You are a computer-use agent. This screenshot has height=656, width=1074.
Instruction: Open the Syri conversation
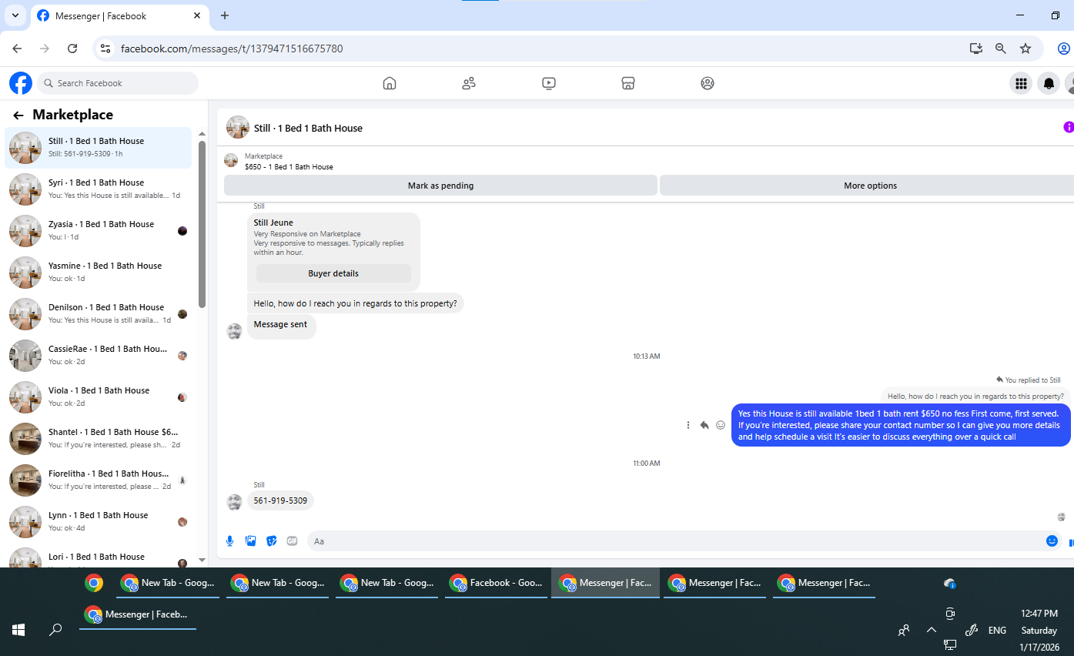click(x=99, y=189)
